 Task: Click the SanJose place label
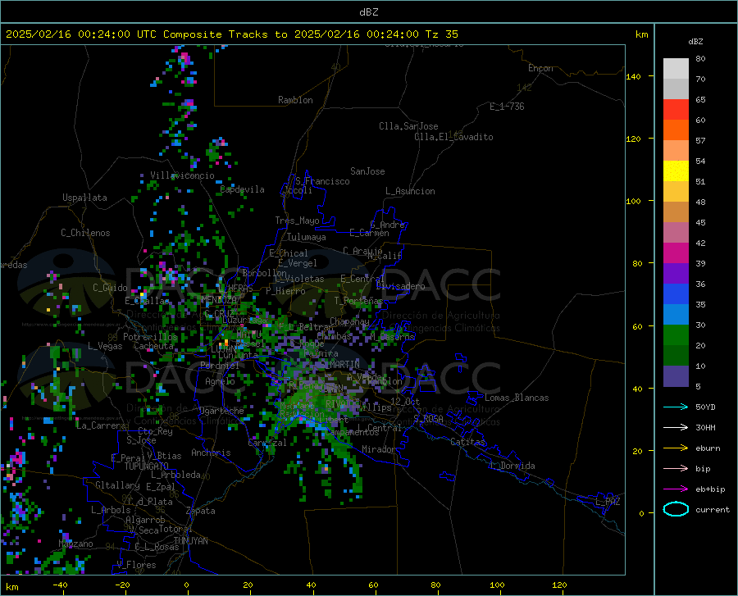pyautogui.click(x=367, y=171)
